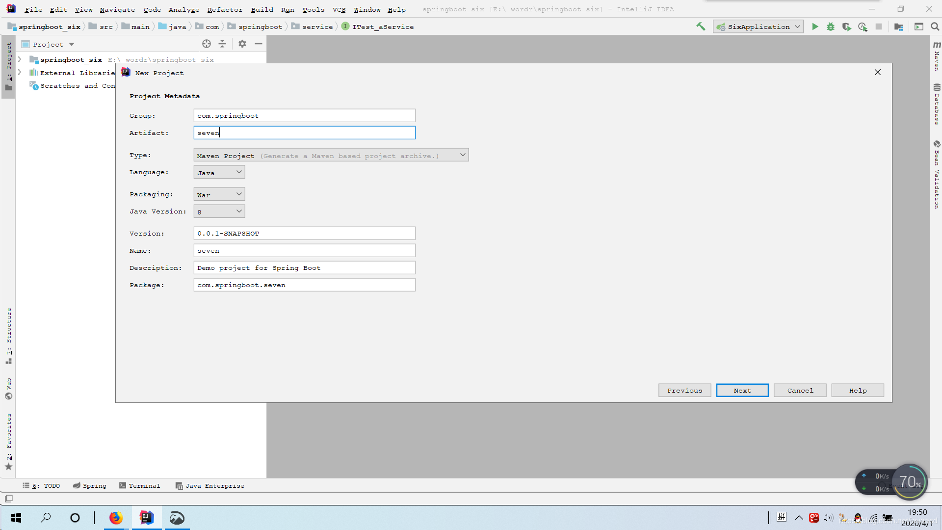Open the Analyze menu
Screen dimensions: 942x530
click(x=184, y=9)
